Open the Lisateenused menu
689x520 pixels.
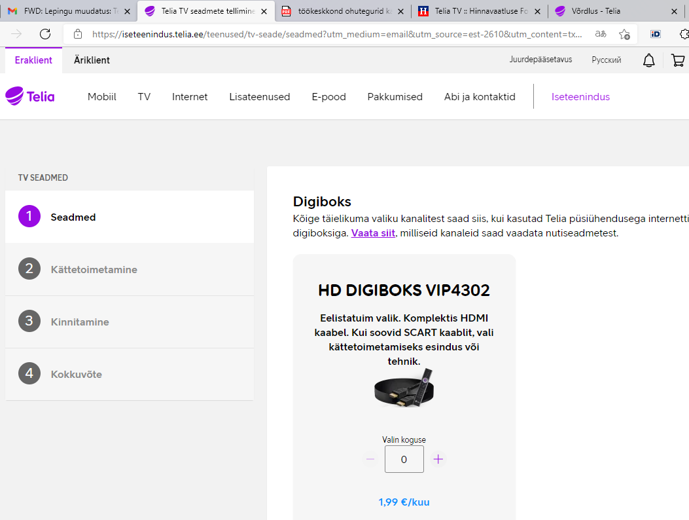pos(259,97)
